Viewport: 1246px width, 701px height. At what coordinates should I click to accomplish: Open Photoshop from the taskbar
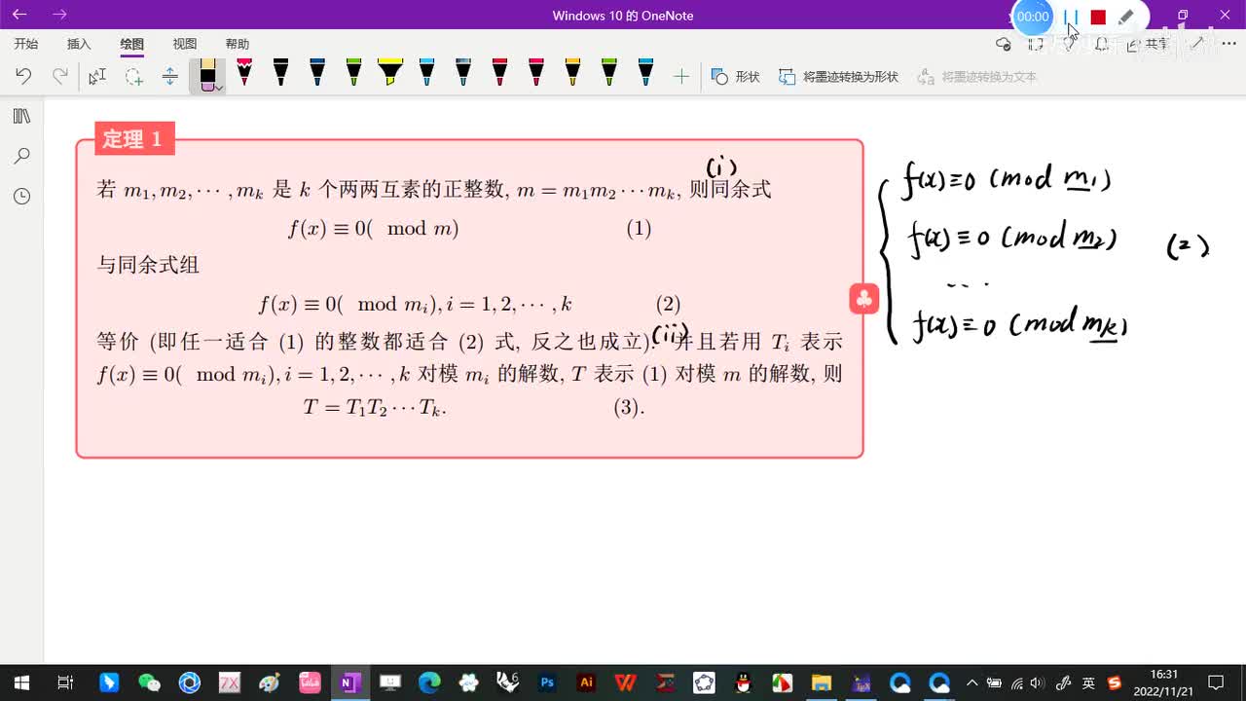547,683
